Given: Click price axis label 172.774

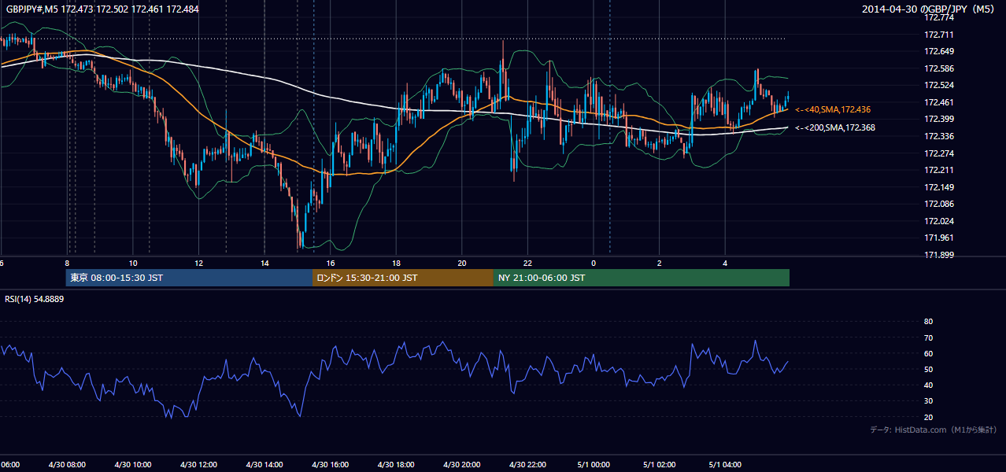Looking at the screenshot, I should click(938, 17).
